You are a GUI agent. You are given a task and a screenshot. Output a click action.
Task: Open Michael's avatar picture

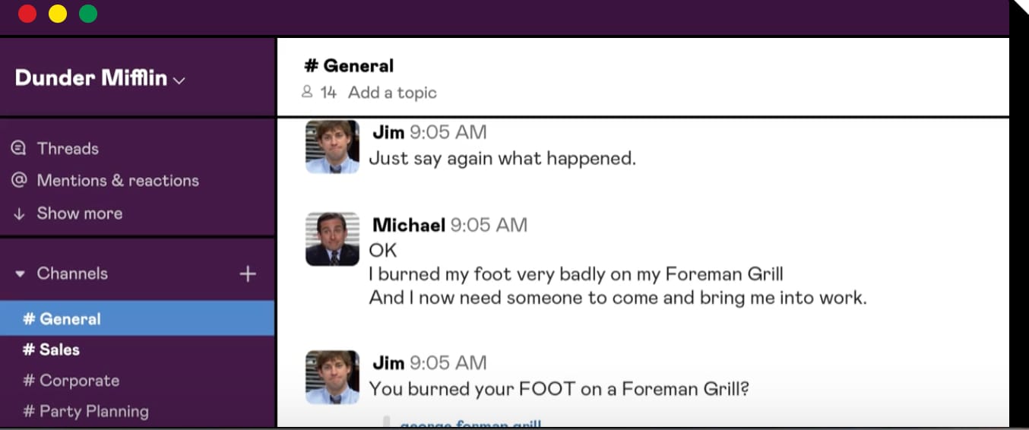[x=332, y=239]
